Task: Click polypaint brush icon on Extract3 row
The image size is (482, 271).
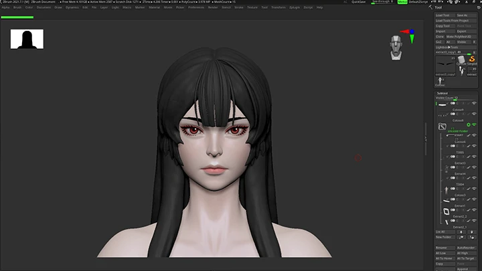Action: point(469,167)
